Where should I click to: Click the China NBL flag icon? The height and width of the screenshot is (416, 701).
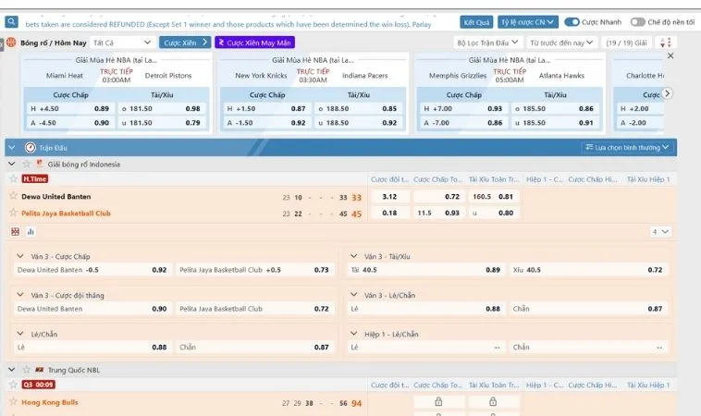40,370
